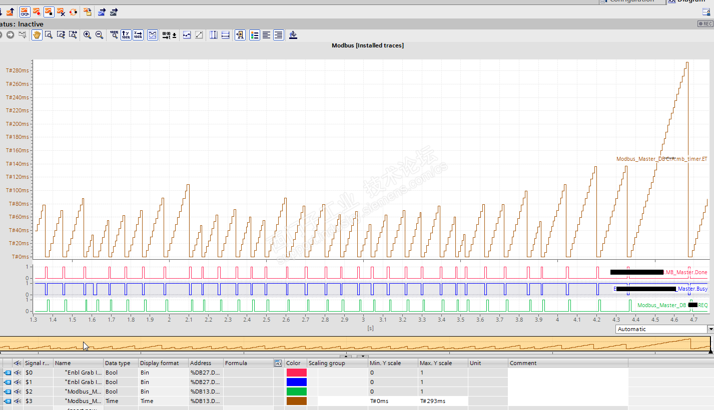Click the scale X axis to 100% icon
Viewport: 714px width, 410px height.
coord(138,35)
